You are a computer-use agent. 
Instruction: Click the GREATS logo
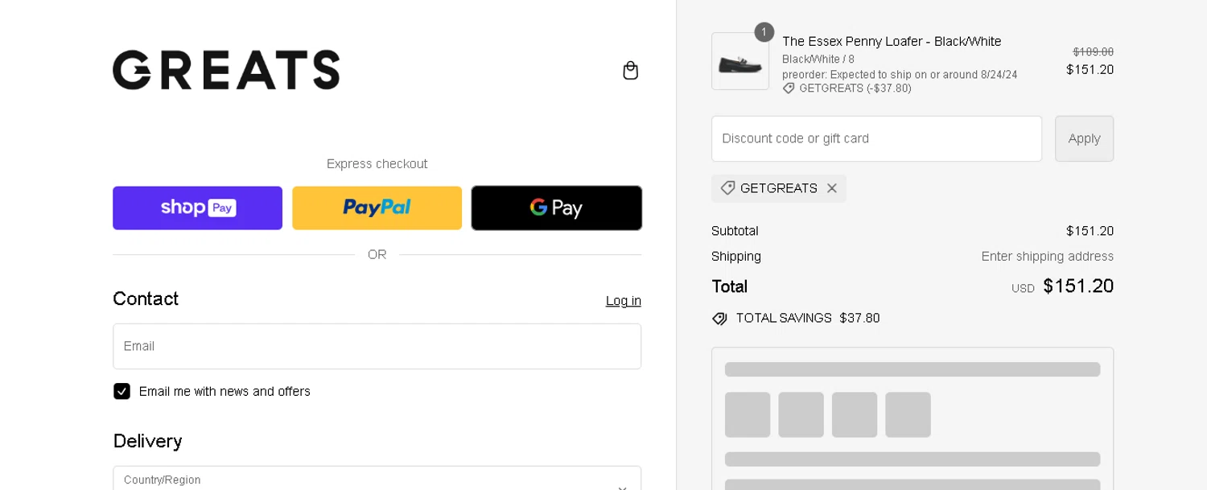[x=226, y=70]
